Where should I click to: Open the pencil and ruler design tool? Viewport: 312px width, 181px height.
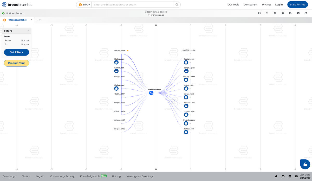tap(283, 13)
